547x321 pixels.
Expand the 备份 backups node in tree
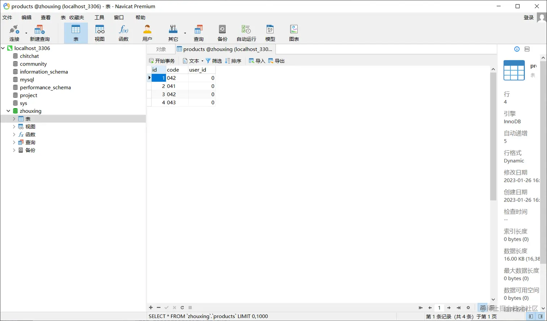(x=14, y=150)
